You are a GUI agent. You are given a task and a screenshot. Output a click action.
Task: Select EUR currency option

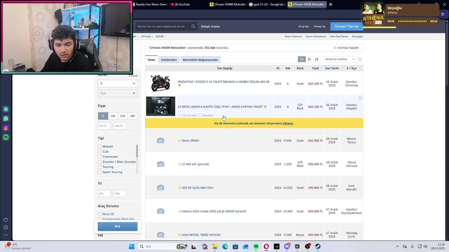click(x=123, y=116)
